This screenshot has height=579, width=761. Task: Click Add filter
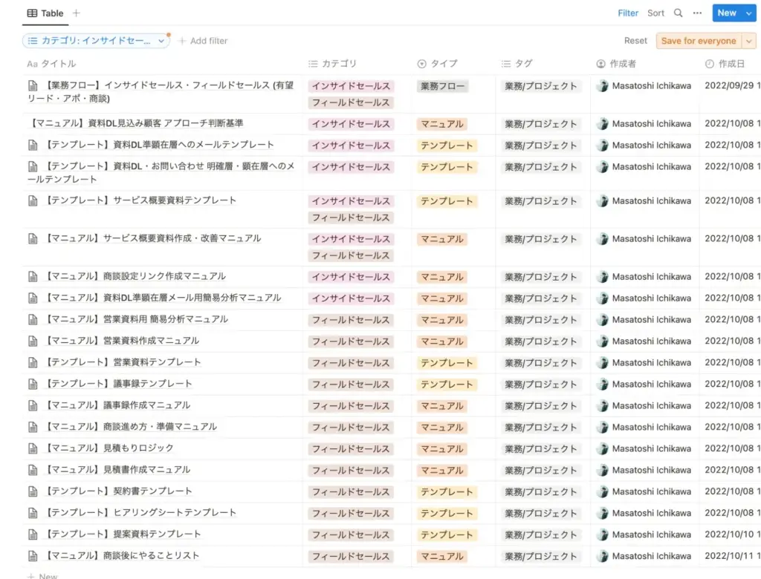pyautogui.click(x=204, y=41)
